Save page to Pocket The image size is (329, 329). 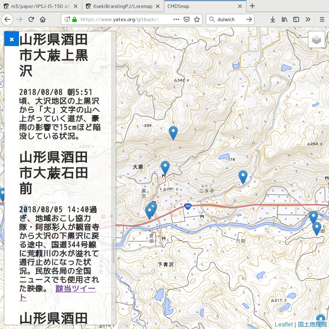pyautogui.click(x=186, y=20)
